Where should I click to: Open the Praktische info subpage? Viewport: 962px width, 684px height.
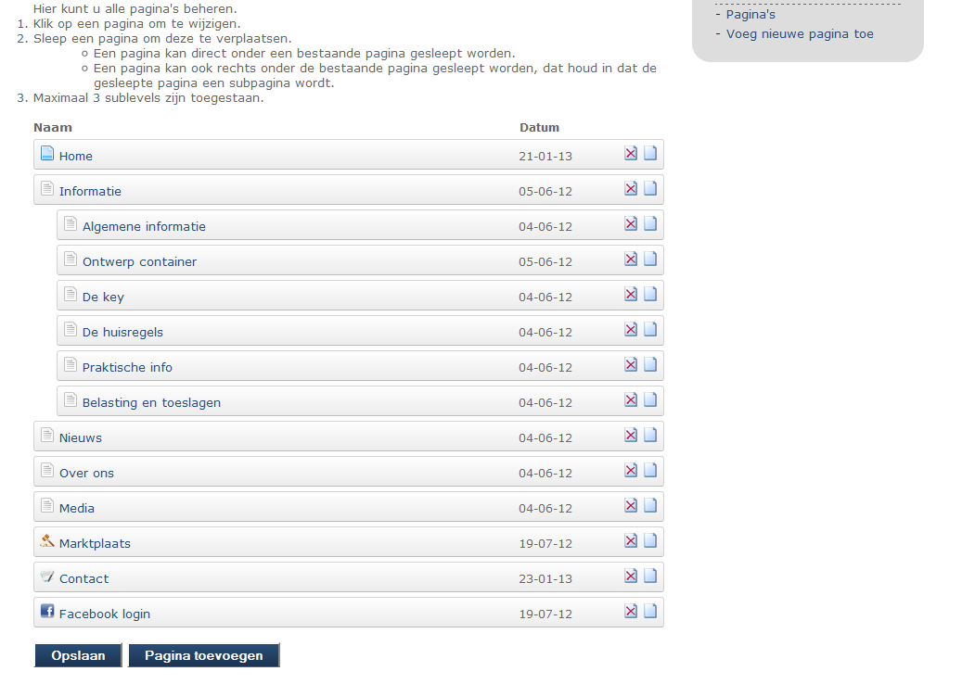point(127,368)
